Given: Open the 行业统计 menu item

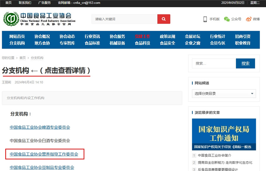Looking at the screenshot, I should click(218, 36).
